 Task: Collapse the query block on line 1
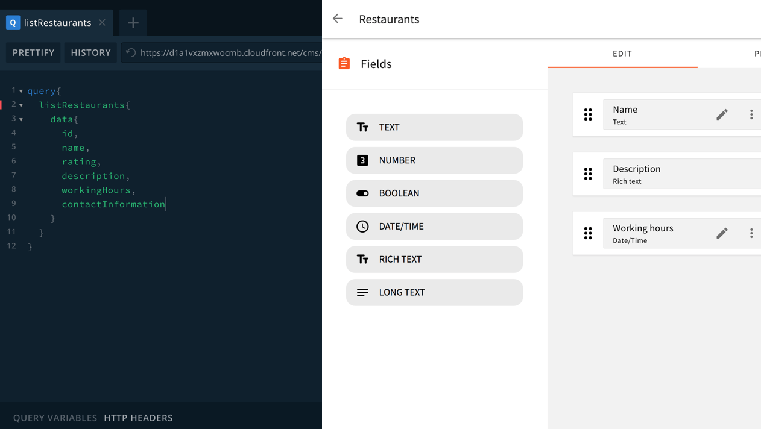click(x=21, y=90)
